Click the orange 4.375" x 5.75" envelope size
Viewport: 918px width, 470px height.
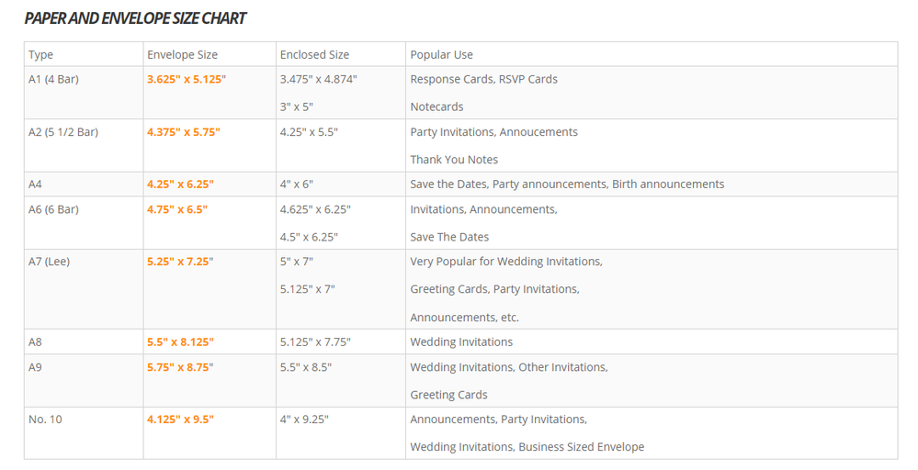[x=183, y=132]
